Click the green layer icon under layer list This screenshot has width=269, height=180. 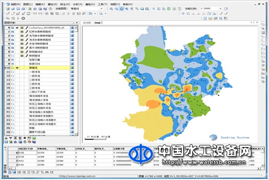(x=34, y=138)
